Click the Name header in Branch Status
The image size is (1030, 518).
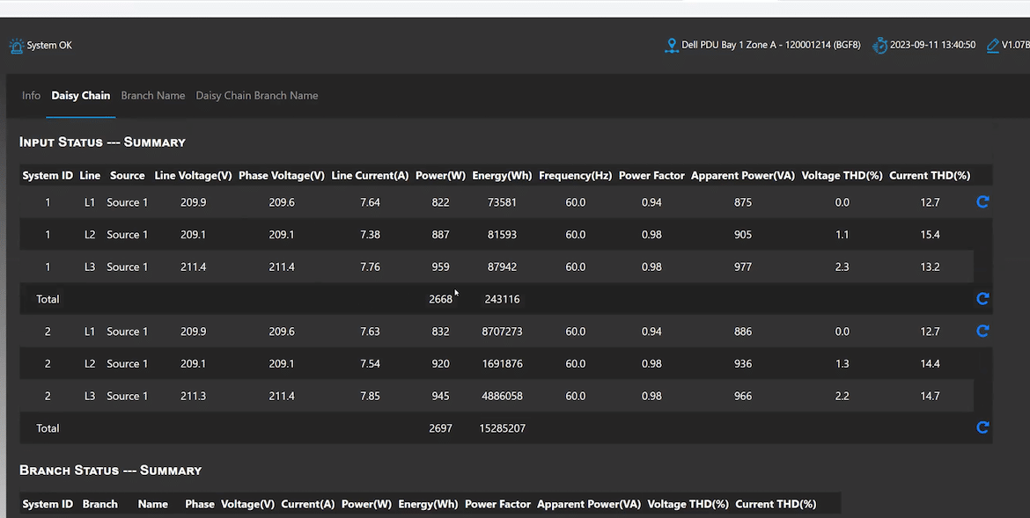pos(152,504)
